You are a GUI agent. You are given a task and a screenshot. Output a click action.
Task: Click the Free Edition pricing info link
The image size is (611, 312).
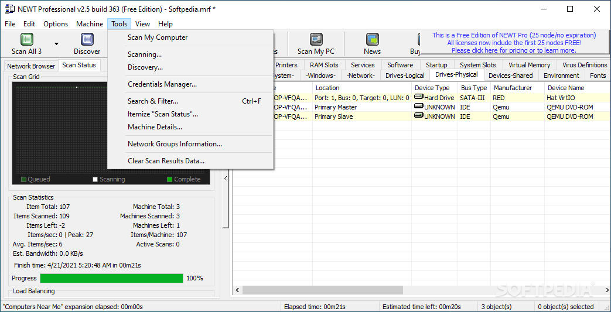514,43
